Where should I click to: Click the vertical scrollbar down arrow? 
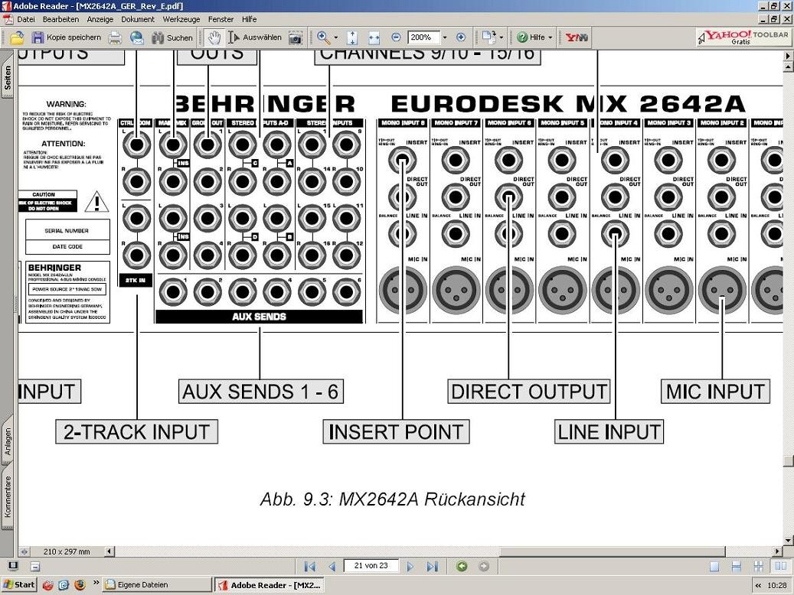pyautogui.click(x=788, y=541)
